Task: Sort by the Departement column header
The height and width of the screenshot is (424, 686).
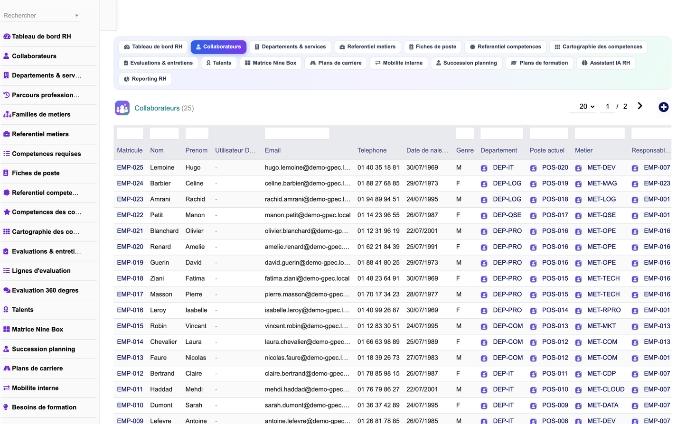Action: tap(498, 150)
